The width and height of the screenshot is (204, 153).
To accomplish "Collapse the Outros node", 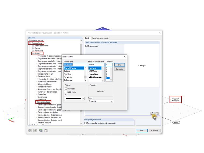I will click(x=33, y=53).
